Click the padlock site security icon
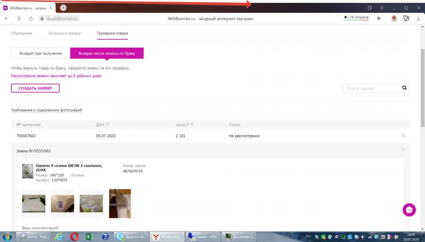Screen dimensions: 425x242 pyautogui.click(x=42, y=18)
